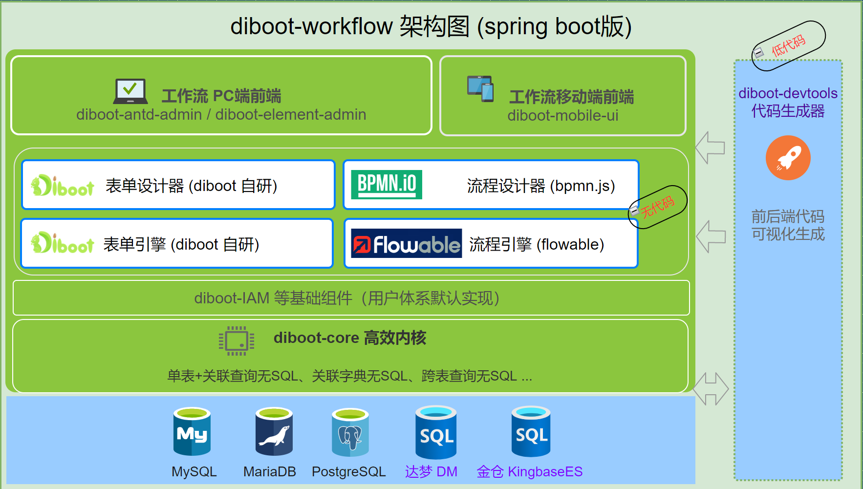Click the middle left-pointing arrow

click(711, 236)
